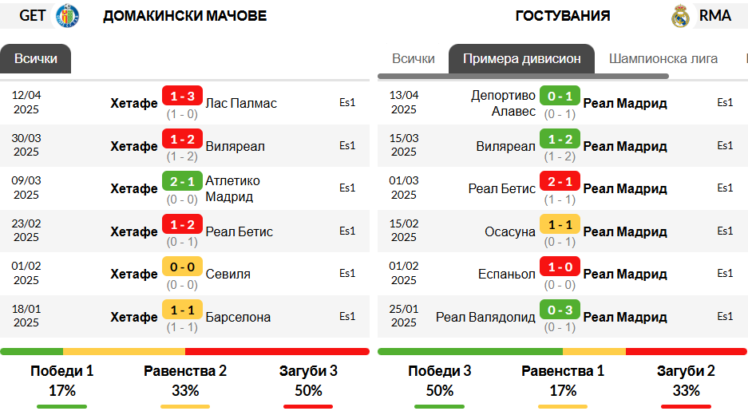Open the red 2-1 score badge Real Betis match
Image resolution: width=748 pixels, height=415 pixels.
tap(560, 181)
